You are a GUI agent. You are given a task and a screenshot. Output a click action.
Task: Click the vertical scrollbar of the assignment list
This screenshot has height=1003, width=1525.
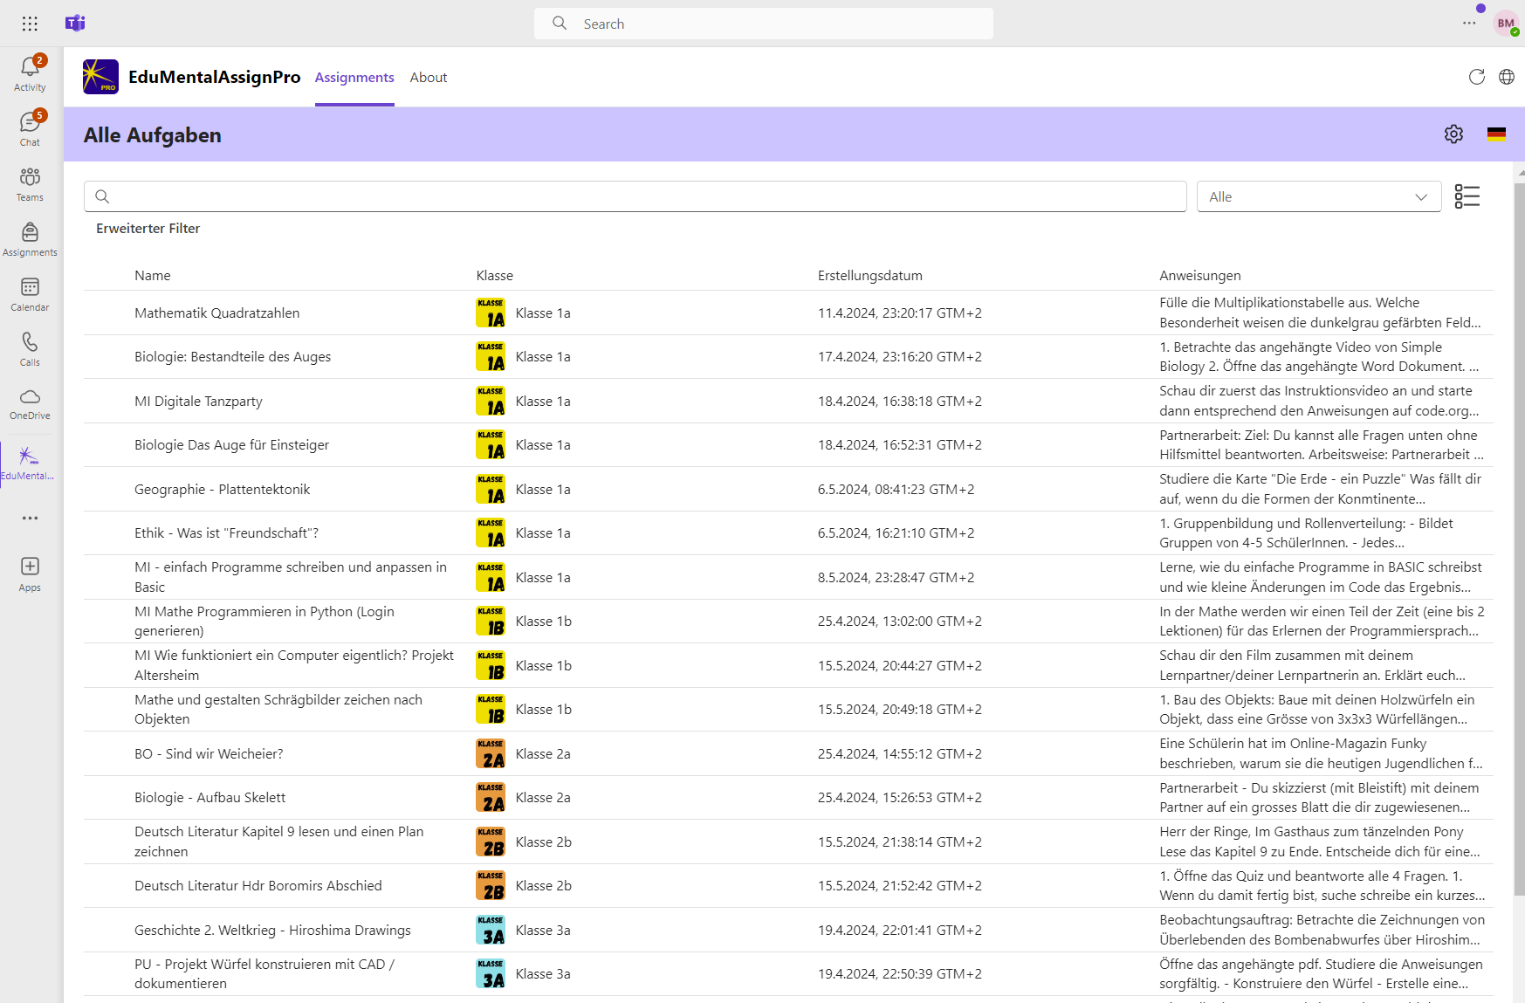(x=1519, y=539)
